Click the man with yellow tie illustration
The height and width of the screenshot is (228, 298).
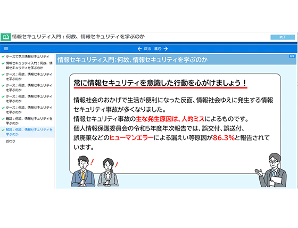(83, 172)
